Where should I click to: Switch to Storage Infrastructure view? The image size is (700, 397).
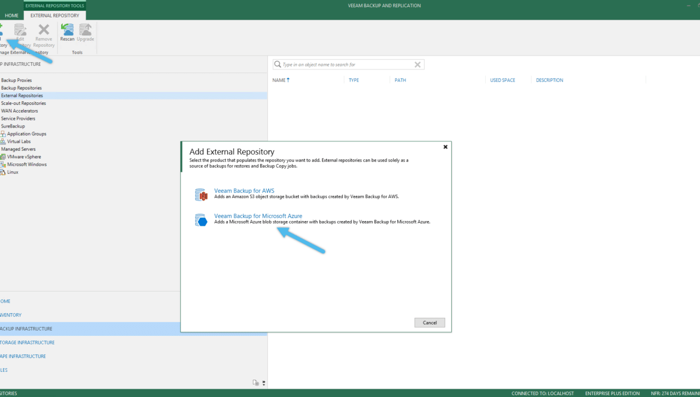(x=28, y=343)
